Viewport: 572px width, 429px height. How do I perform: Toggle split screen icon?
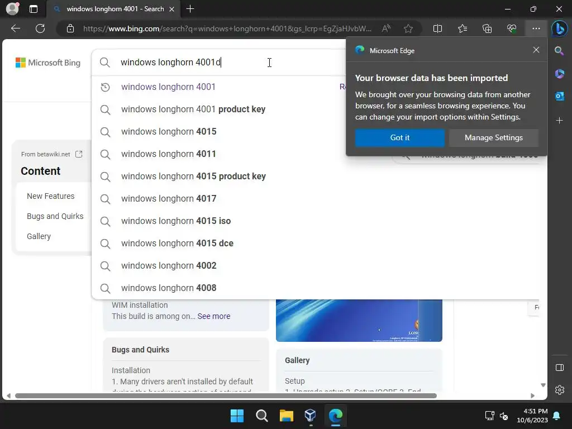tap(437, 28)
